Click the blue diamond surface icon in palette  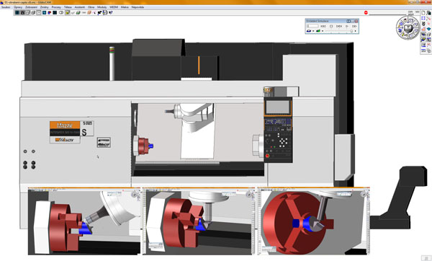[x=428, y=29]
